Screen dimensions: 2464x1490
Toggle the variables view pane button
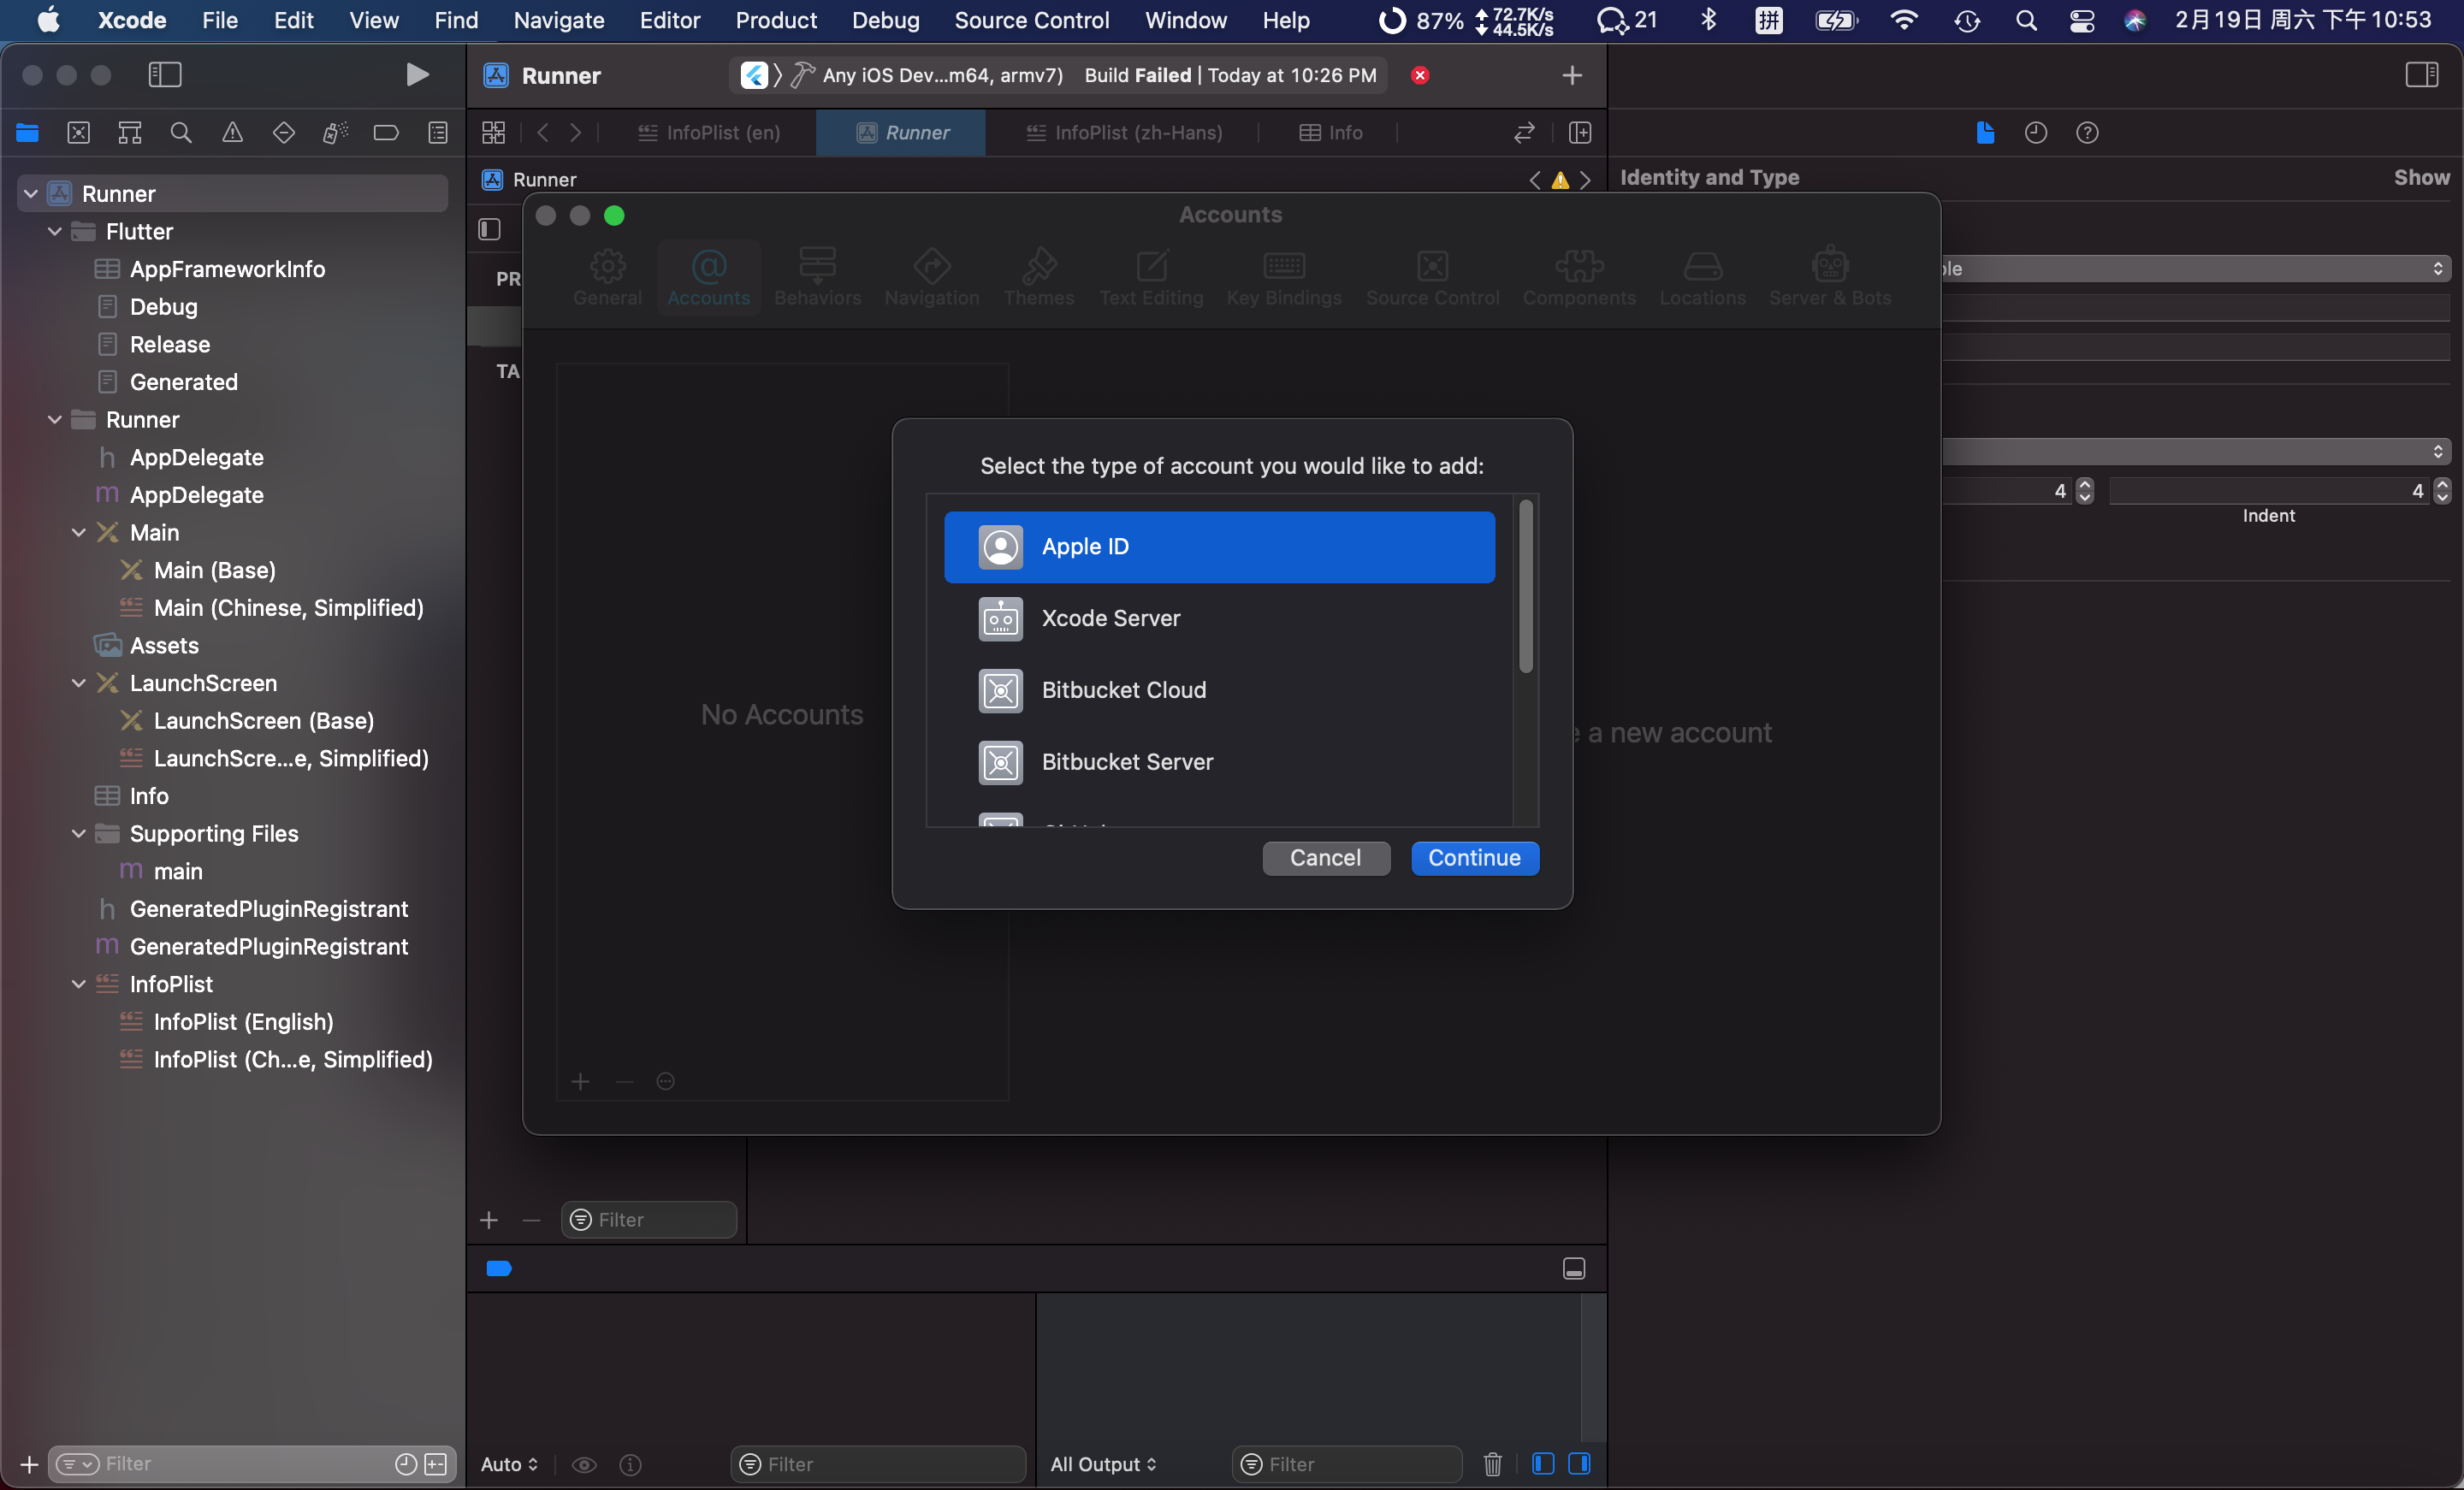click(1543, 1464)
